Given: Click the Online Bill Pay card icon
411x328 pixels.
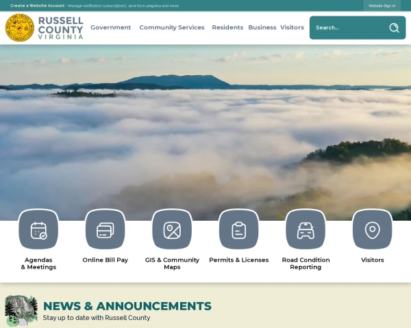Looking at the screenshot, I should coord(105,230).
